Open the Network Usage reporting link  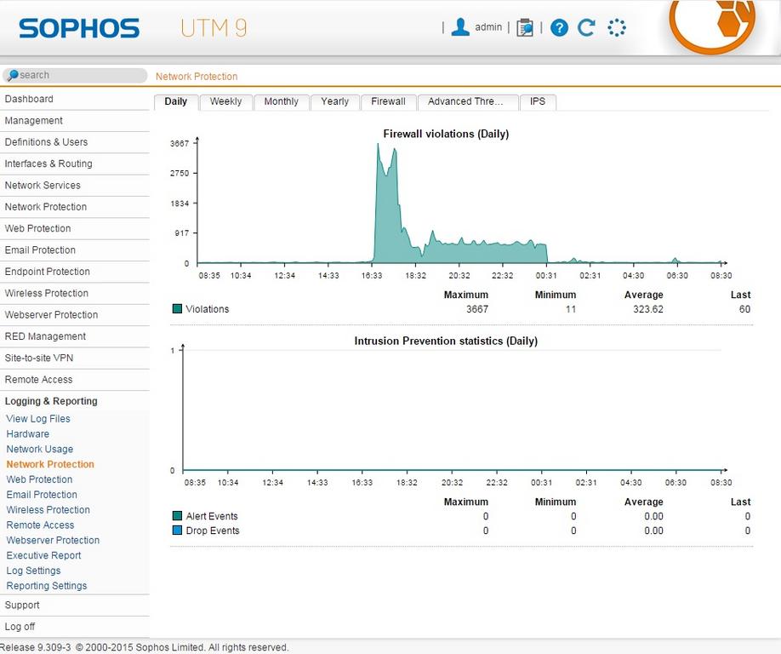(x=40, y=449)
